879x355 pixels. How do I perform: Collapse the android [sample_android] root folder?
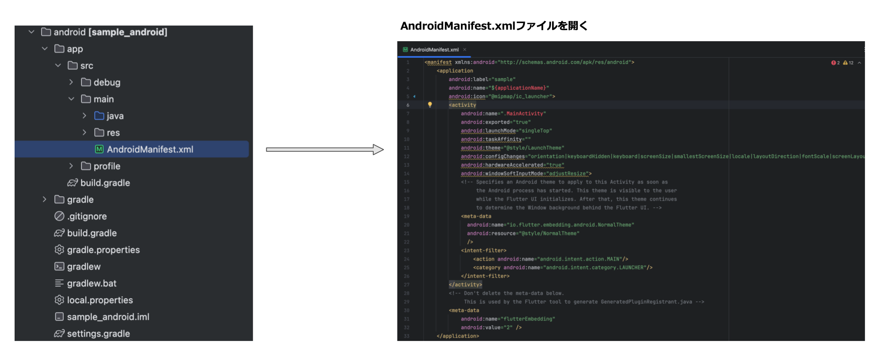(x=31, y=32)
